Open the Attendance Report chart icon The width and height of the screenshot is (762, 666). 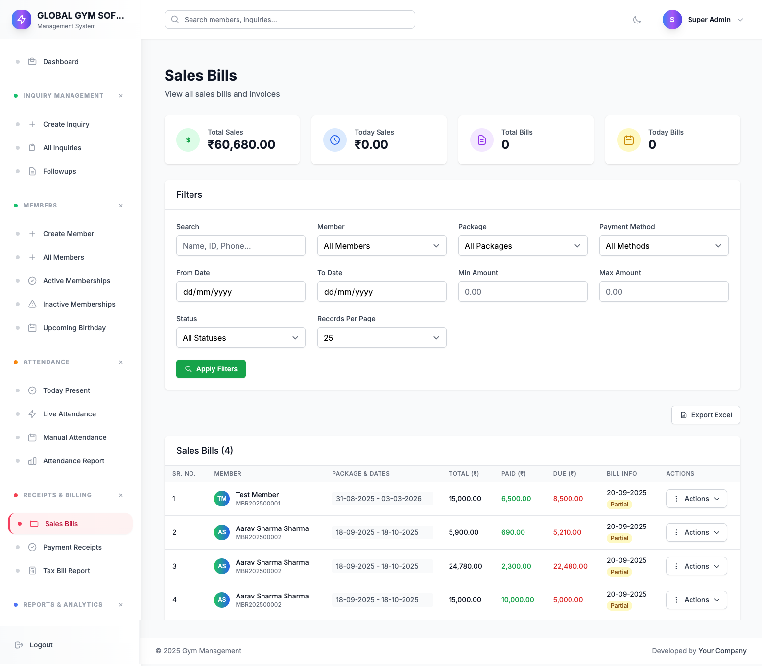tap(32, 460)
